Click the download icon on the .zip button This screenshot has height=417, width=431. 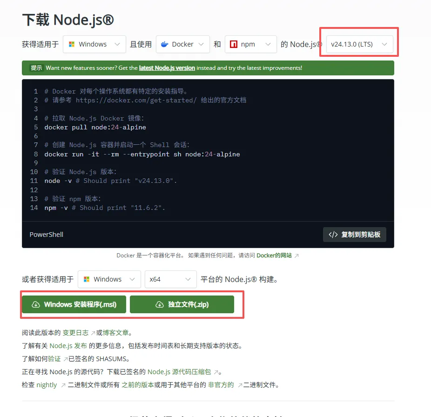coord(160,304)
